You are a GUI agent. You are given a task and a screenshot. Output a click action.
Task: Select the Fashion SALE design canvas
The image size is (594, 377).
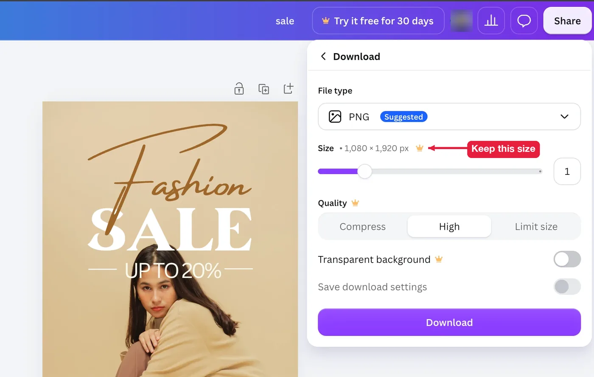[170, 239]
